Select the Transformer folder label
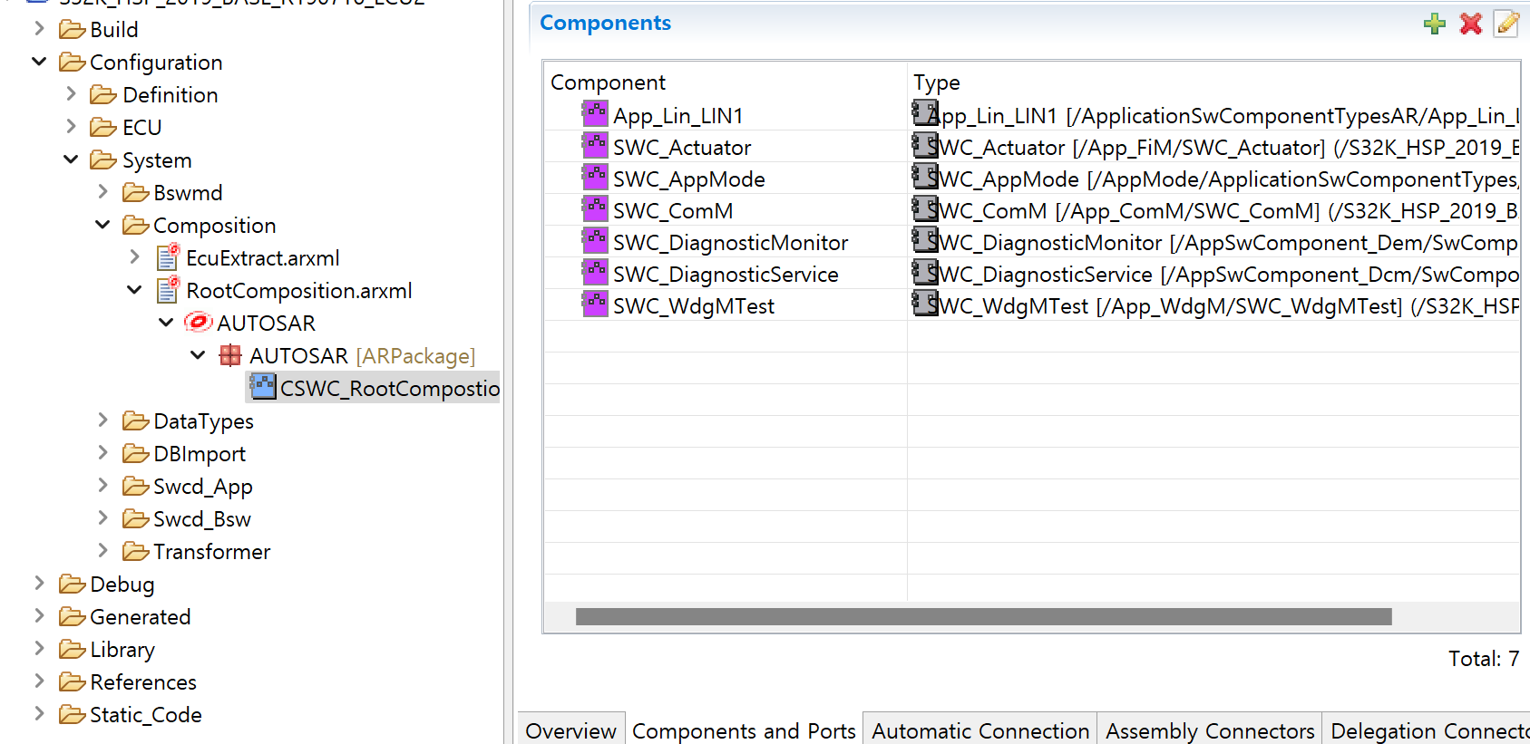1530x744 pixels. (211, 552)
